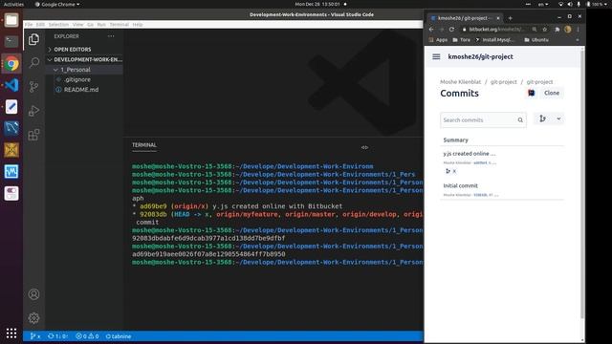Open the Extensions view in the VS Code activity bar
This screenshot has height=344, width=612.
pos(34,135)
